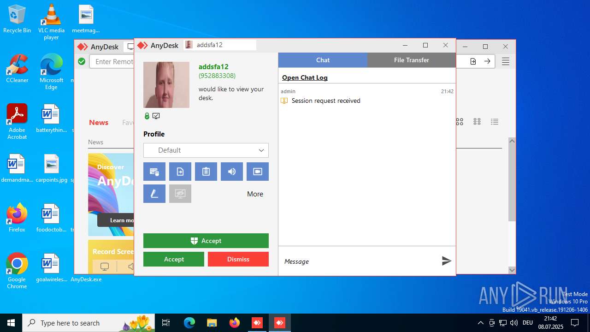Click scrollbar down arrow in main AnyDesk window
The width and height of the screenshot is (590, 332).
[x=512, y=270]
